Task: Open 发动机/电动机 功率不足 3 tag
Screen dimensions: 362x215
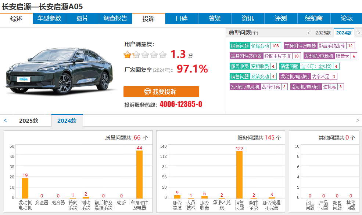Action: pyautogui.click(x=308, y=77)
